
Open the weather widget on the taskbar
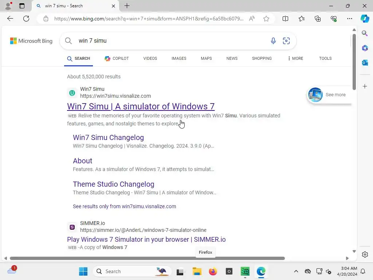[x=12, y=270]
